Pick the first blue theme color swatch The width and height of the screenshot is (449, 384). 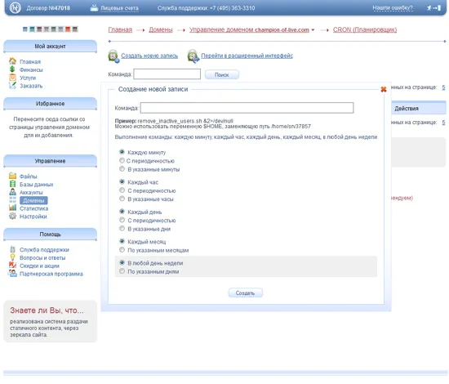click(x=25, y=29)
